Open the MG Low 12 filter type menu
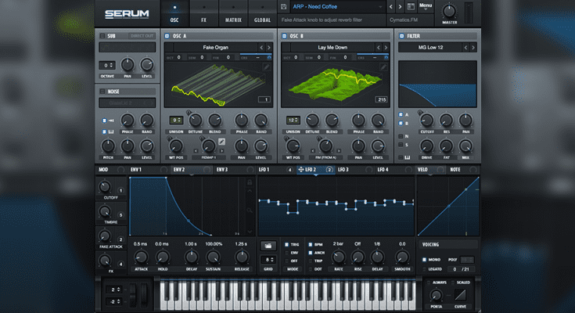Screen dimensions: 575x313 430,47
